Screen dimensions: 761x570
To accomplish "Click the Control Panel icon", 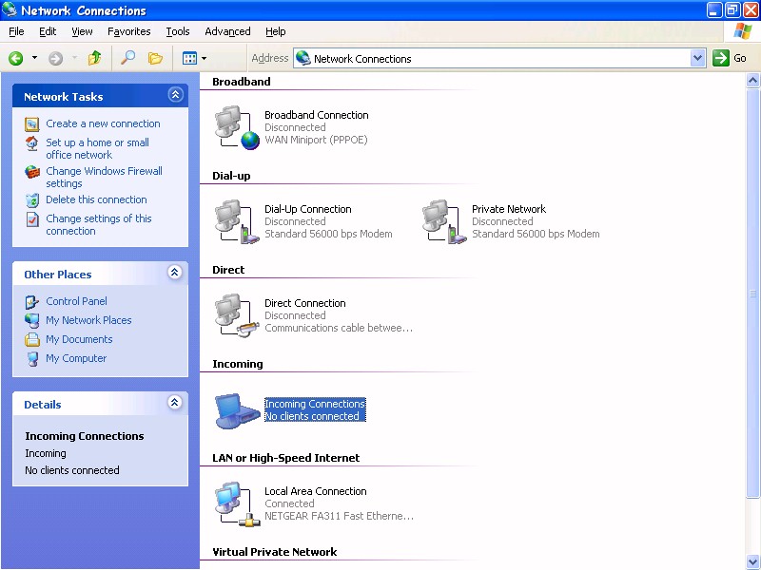I will click(x=32, y=302).
